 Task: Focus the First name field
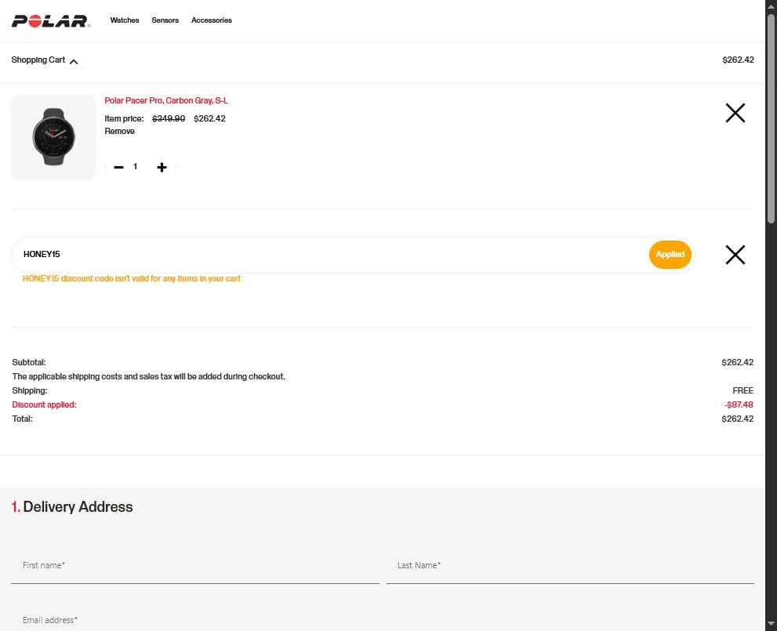195,566
